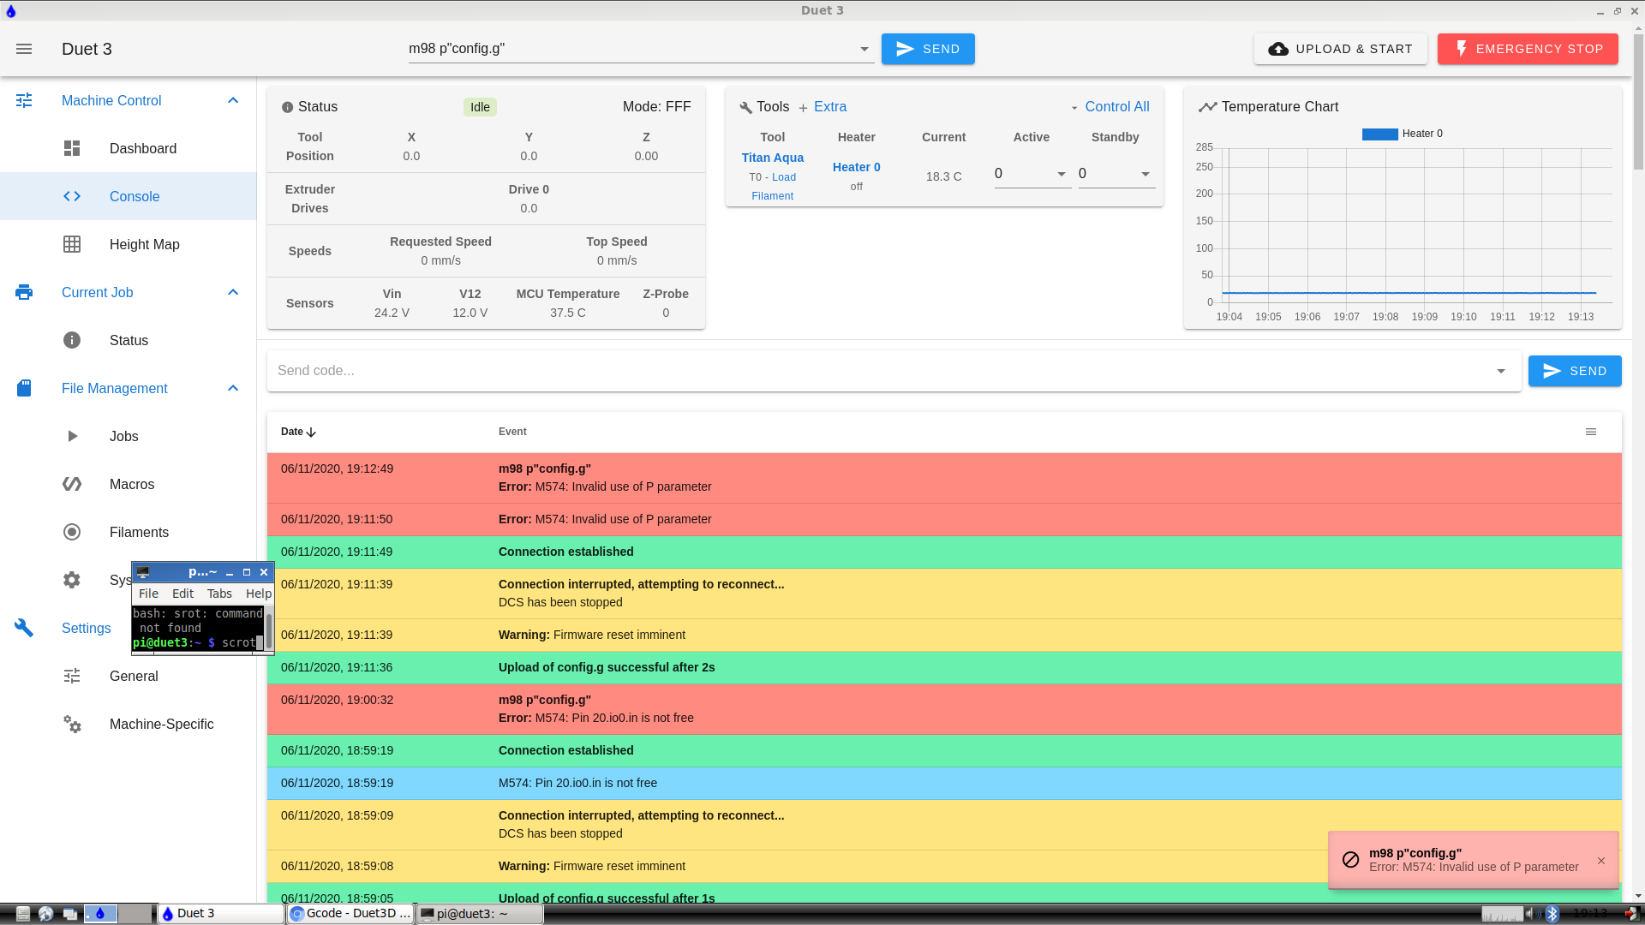Click the console SEND button

coord(1574,371)
